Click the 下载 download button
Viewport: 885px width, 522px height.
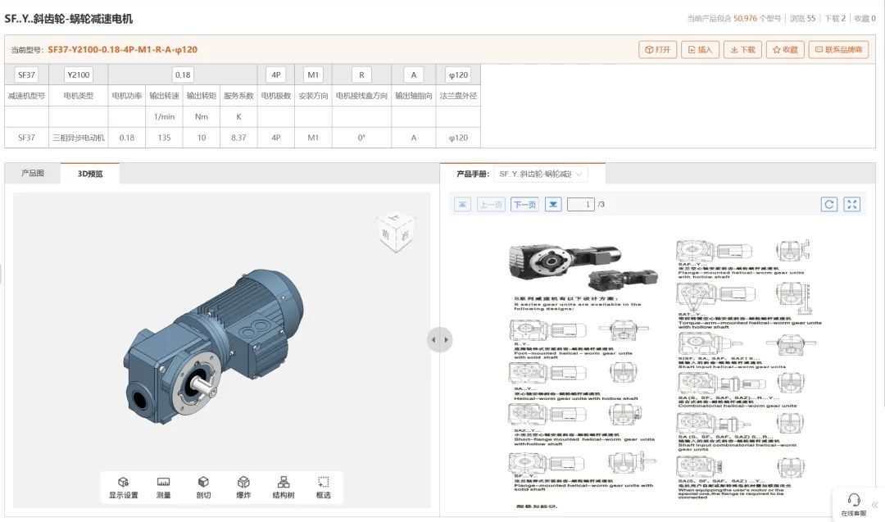tap(742, 50)
